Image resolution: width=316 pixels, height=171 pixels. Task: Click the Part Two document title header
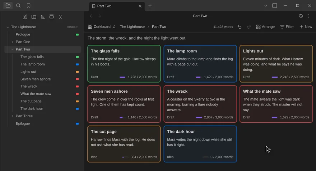click(200, 16)
